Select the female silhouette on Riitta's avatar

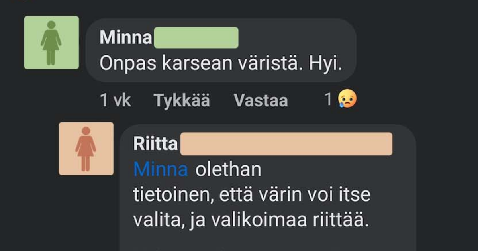tap(86, 149)
